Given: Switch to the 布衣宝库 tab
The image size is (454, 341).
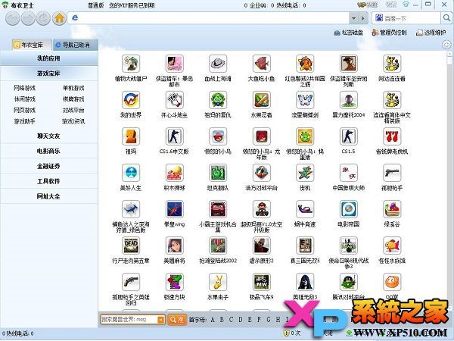Looking at the screenshot, I should tap(32, 45).
